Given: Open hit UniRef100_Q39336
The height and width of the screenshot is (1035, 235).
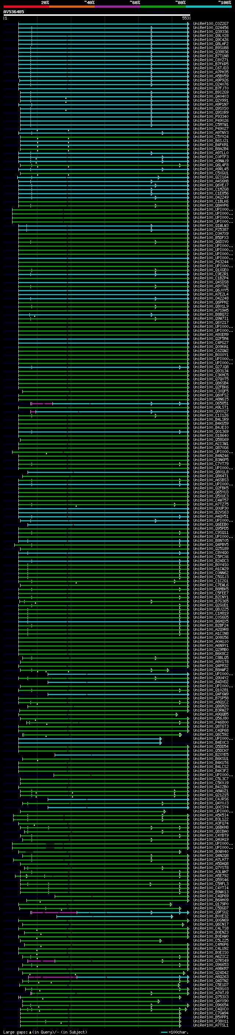Looking at the screenshot, I should [211, 32].
